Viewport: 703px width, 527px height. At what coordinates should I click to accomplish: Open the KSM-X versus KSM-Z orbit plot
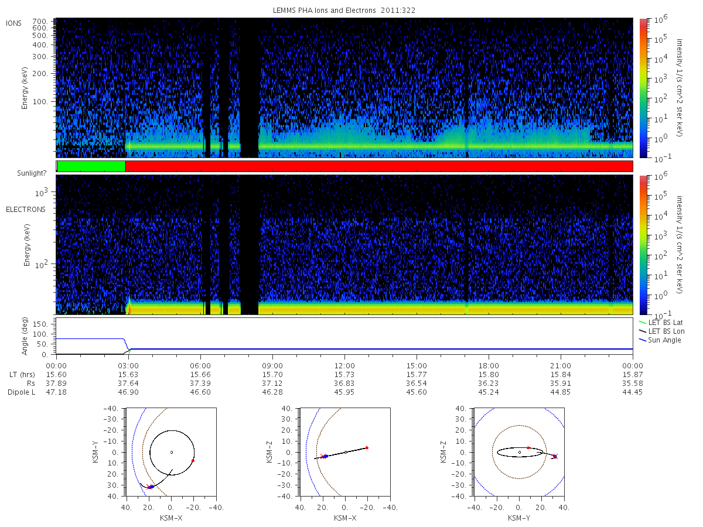click(x=344, y=452)
